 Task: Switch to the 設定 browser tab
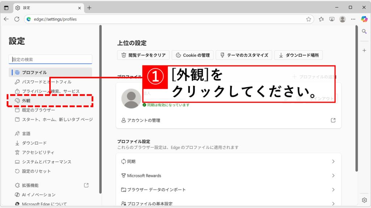(x=43, y=7)
